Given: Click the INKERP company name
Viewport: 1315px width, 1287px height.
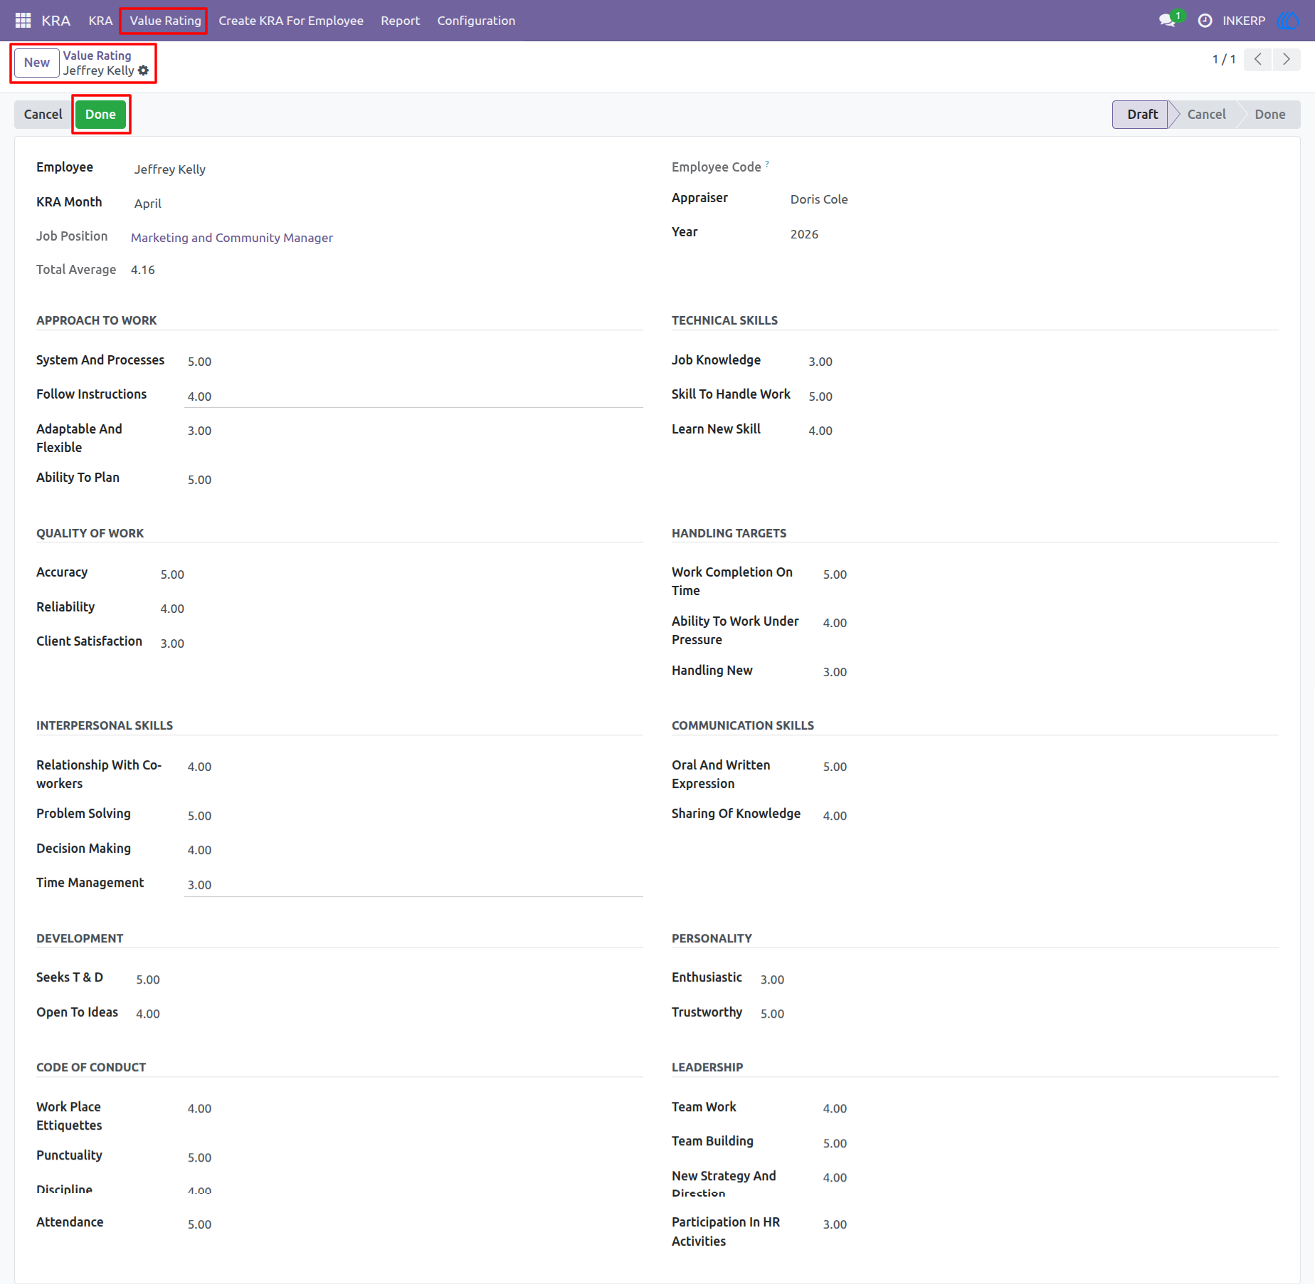Looking at the screenshot, I should click(1244, 21).
